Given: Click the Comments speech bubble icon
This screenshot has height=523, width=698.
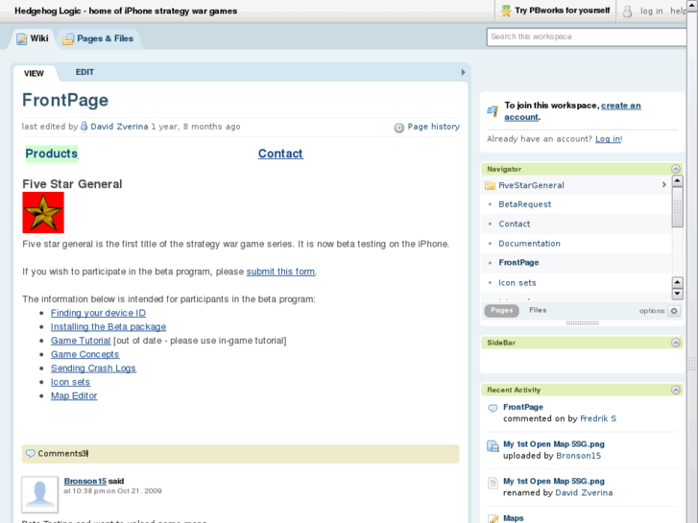Looking at the screenshot, I should [31, 454].
